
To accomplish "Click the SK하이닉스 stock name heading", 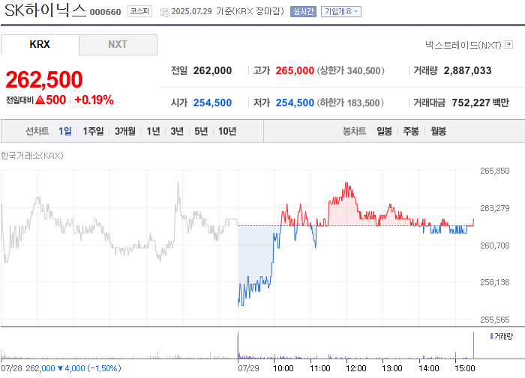I will pos(45,10).
